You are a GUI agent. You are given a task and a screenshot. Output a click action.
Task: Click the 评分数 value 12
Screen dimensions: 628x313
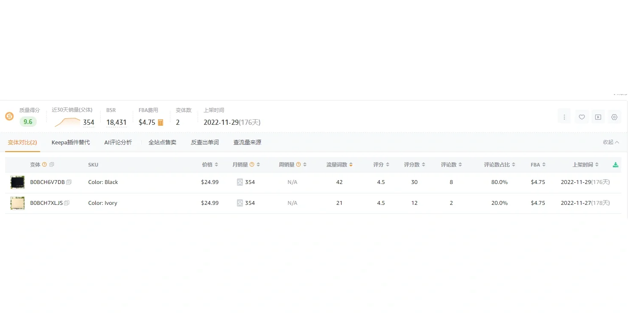click(415, 203)
